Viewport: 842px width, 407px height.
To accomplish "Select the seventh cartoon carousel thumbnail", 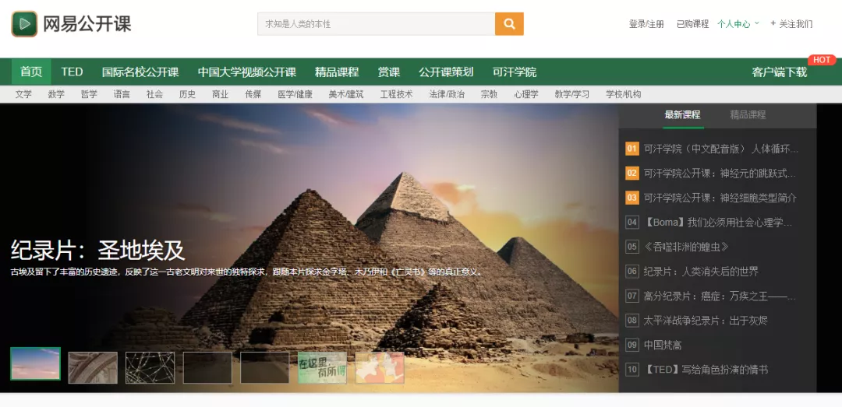I will [x=380, y=368].
